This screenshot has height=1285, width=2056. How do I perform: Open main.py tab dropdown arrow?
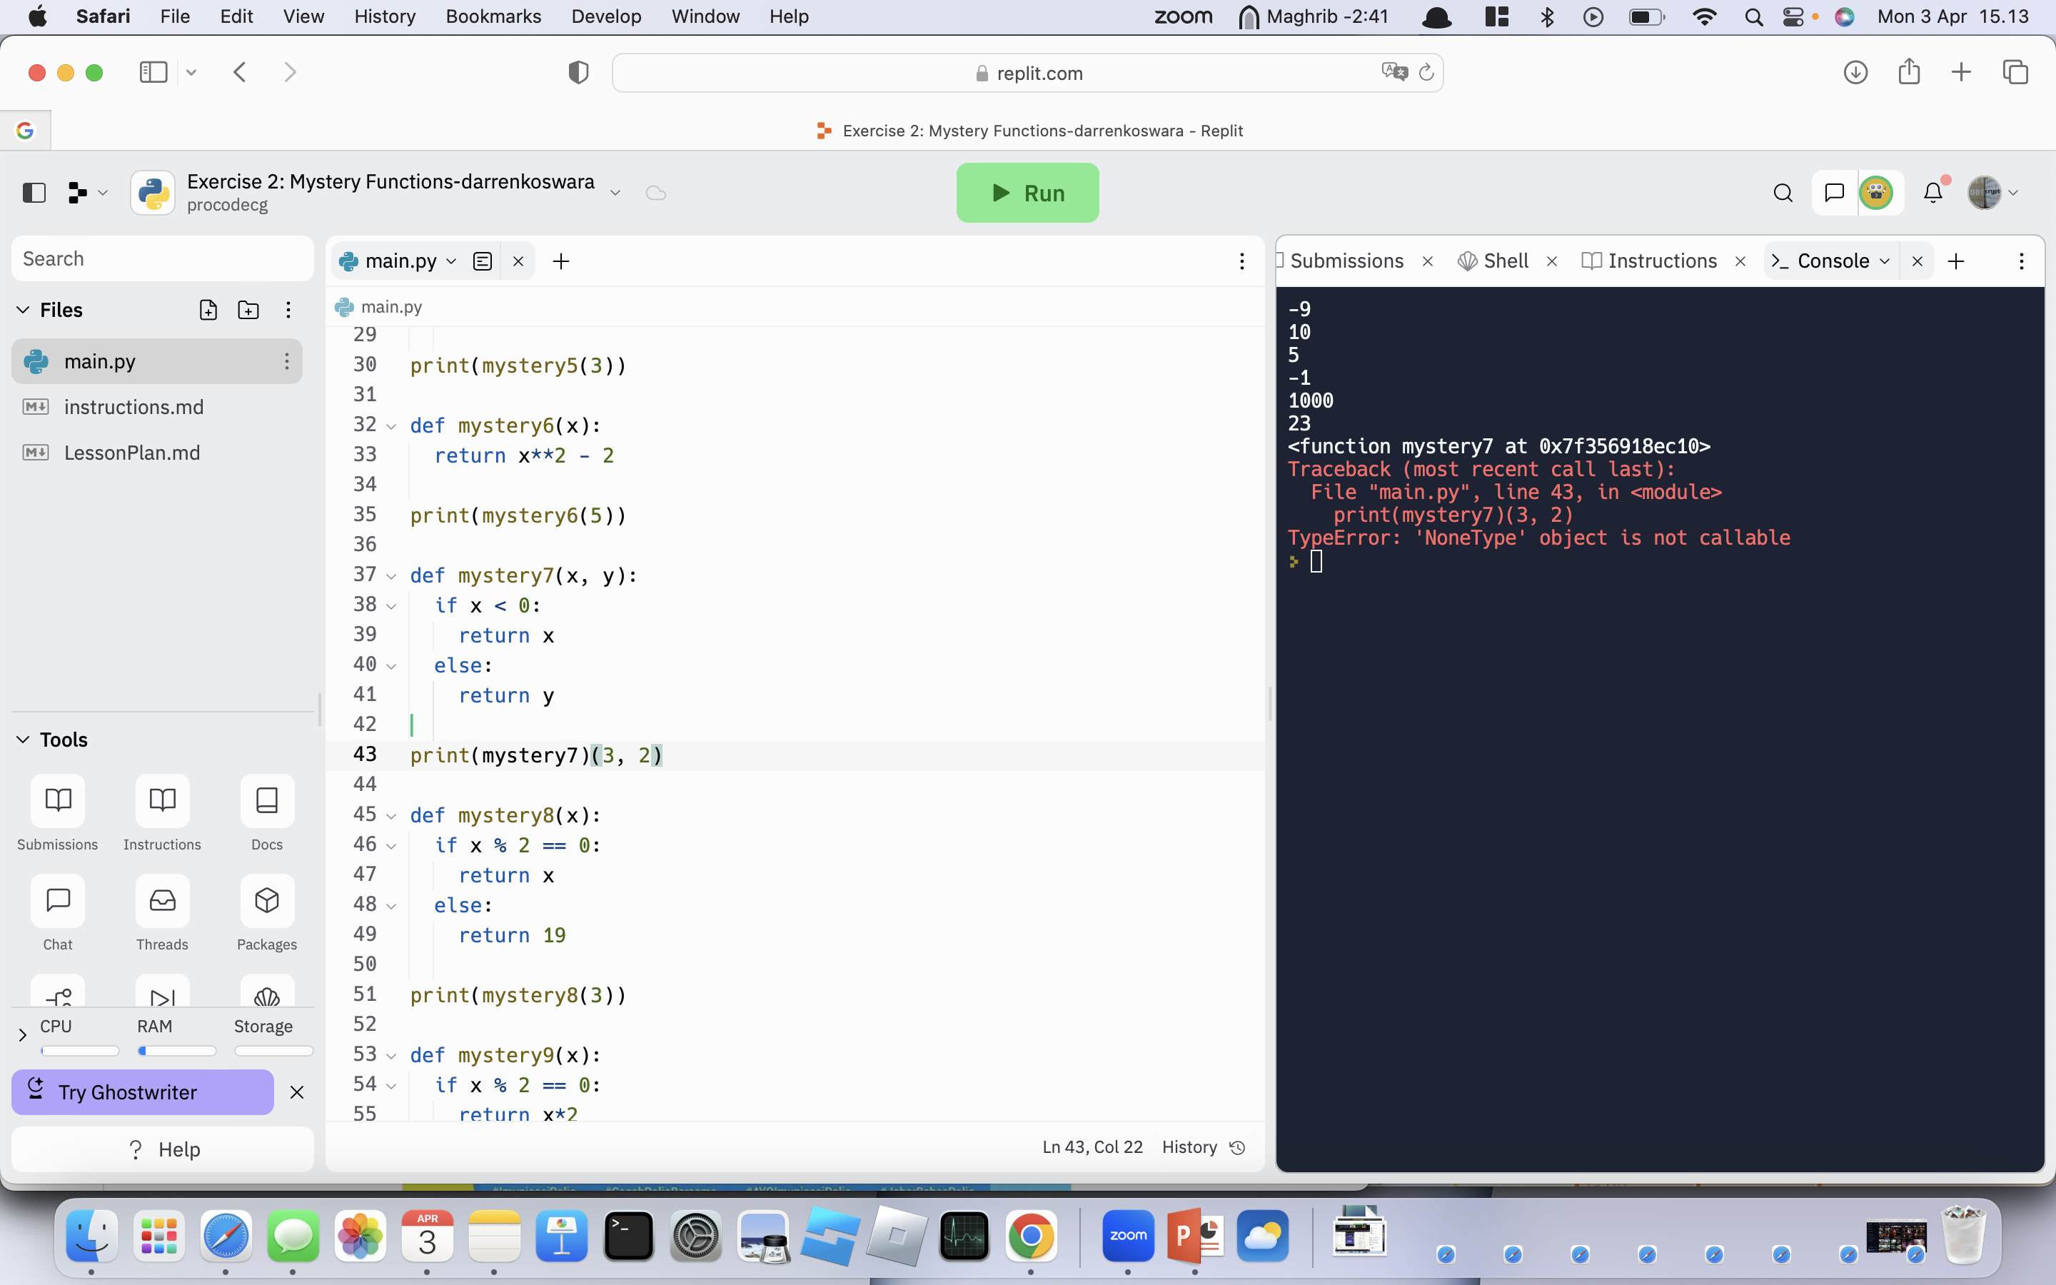[x=451, y=261]
